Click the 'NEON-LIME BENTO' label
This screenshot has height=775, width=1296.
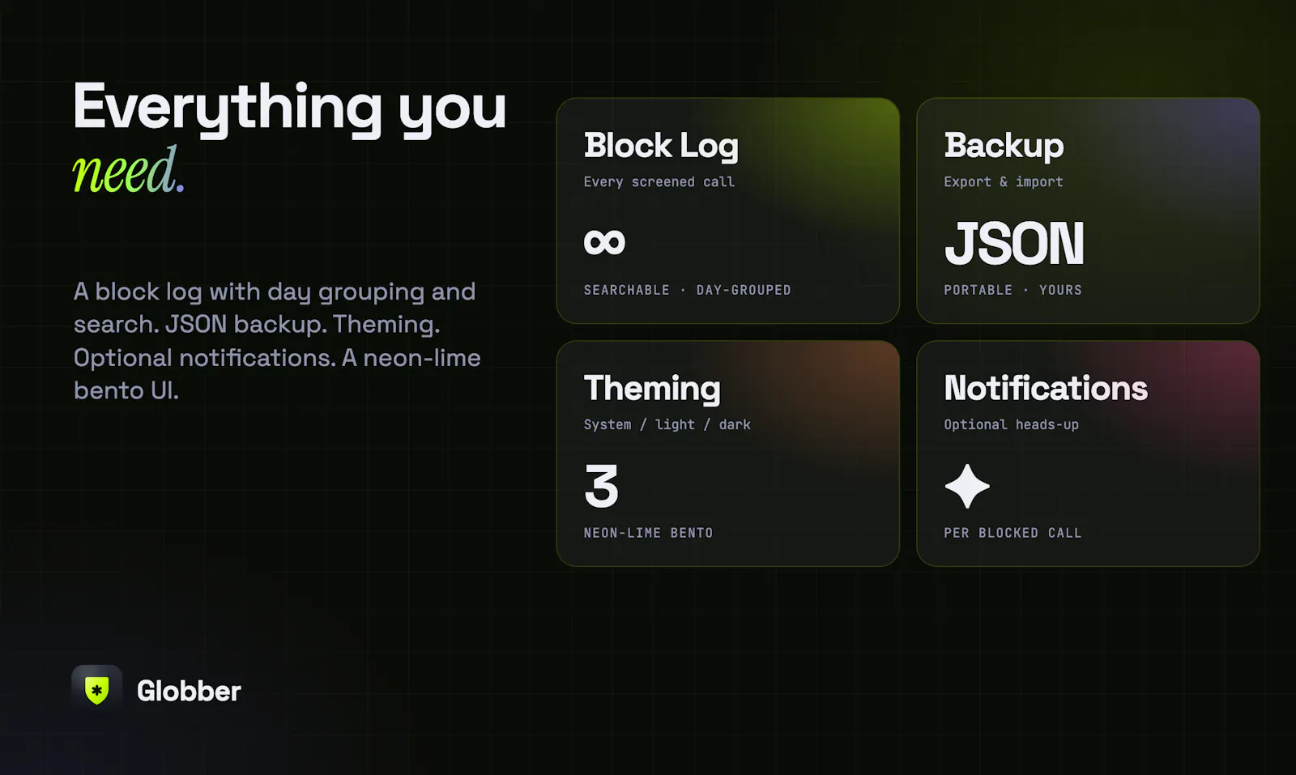pyautogui.click(x=649, y=533)
